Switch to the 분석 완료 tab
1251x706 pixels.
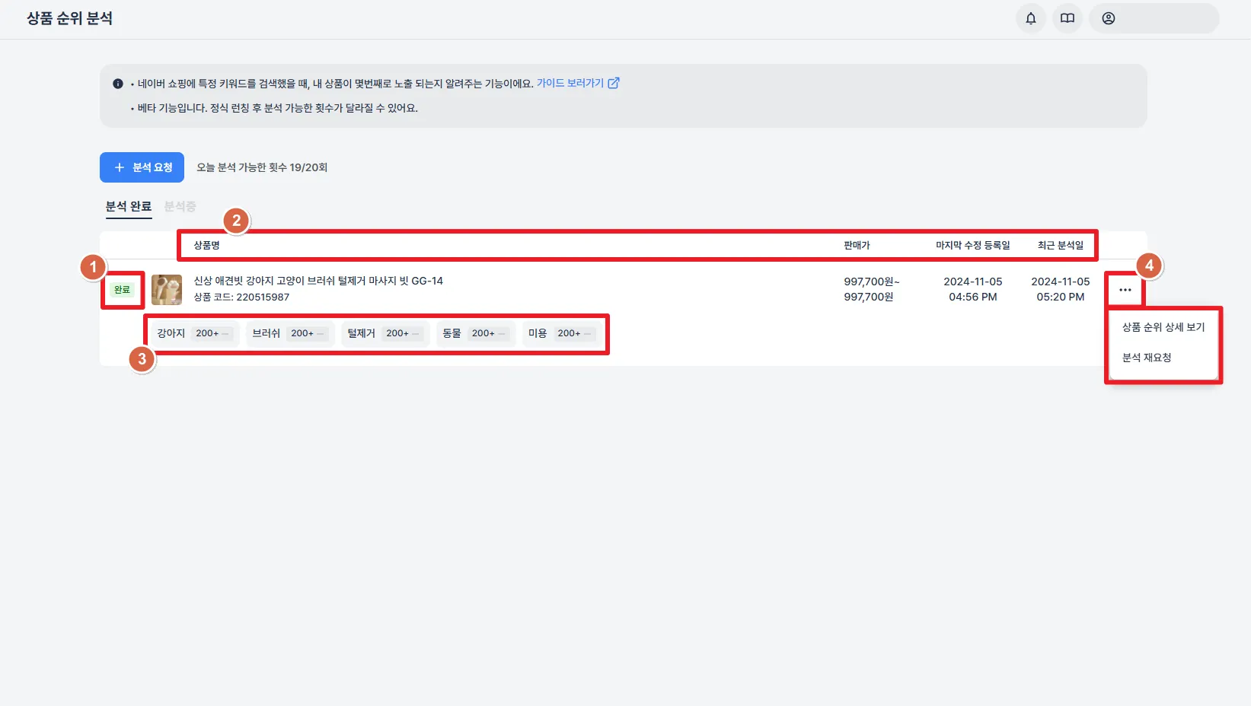[129, 206]
